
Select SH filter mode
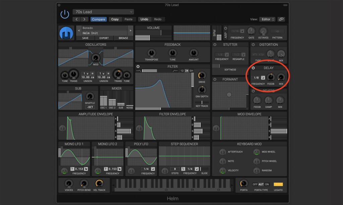(191, 71)
